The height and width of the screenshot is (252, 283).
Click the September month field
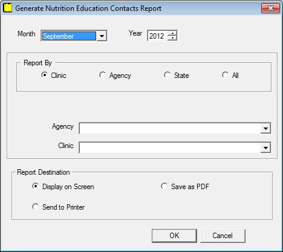click(69, 36)
